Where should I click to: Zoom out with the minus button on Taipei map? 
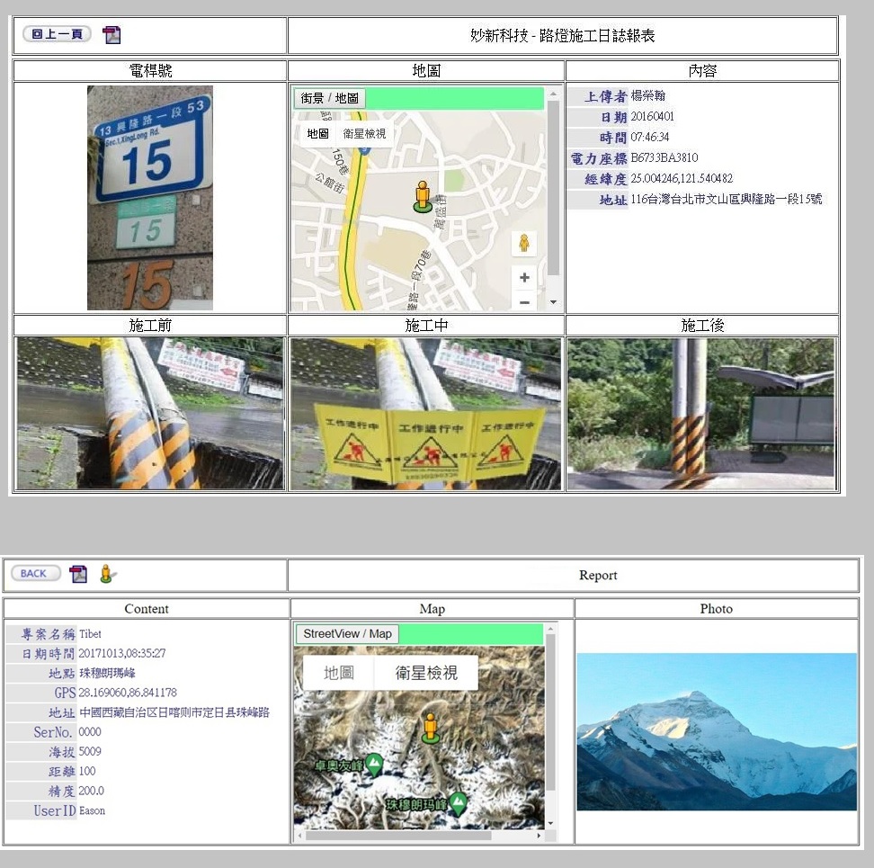pyautogui.click(x=524, y=302)
